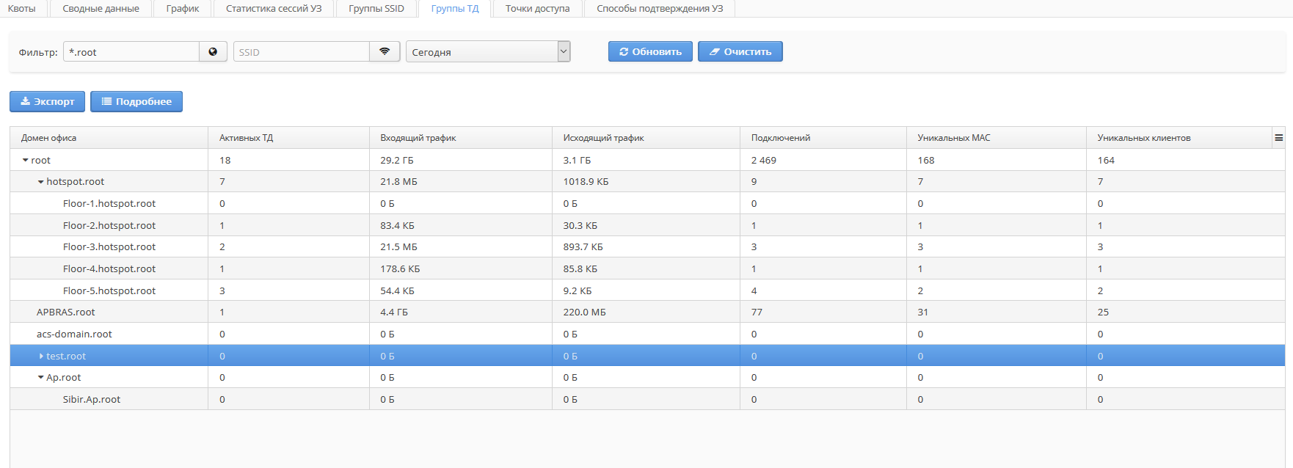Viewport: 1293px width, 468px height.
Task: Select the Sibir.Ap.root row
Action: click(647, 399)
